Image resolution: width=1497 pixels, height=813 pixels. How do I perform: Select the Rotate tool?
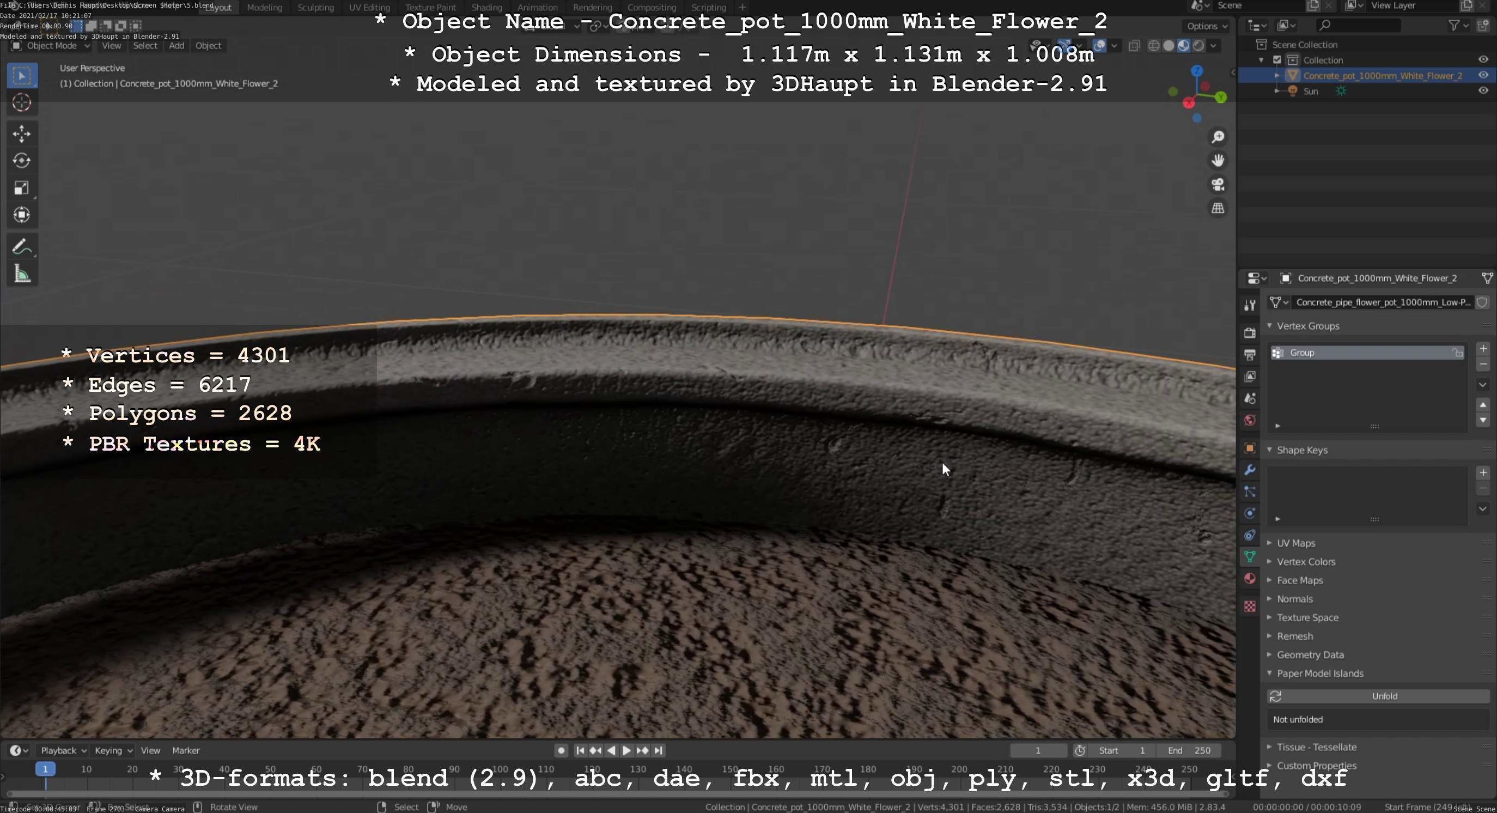[x=22, y=161]
